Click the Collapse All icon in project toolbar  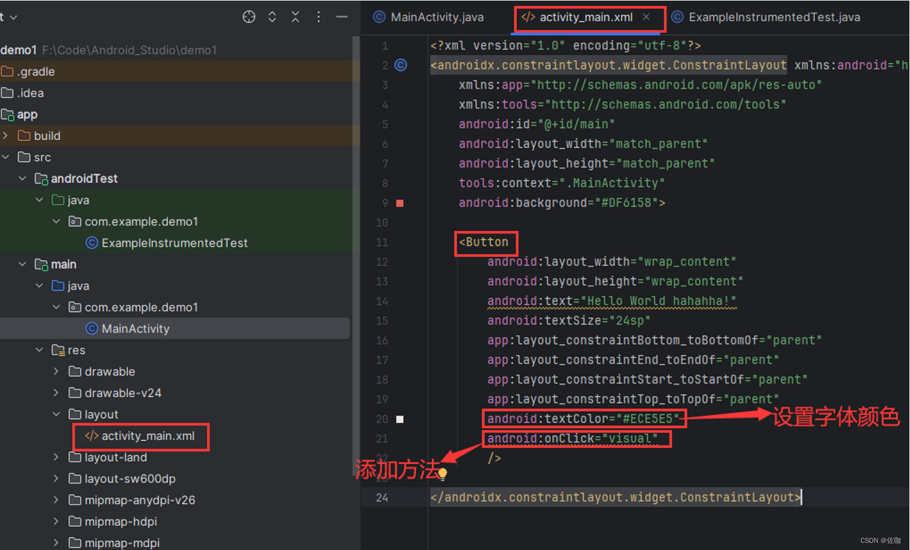[x=296, y=17]
